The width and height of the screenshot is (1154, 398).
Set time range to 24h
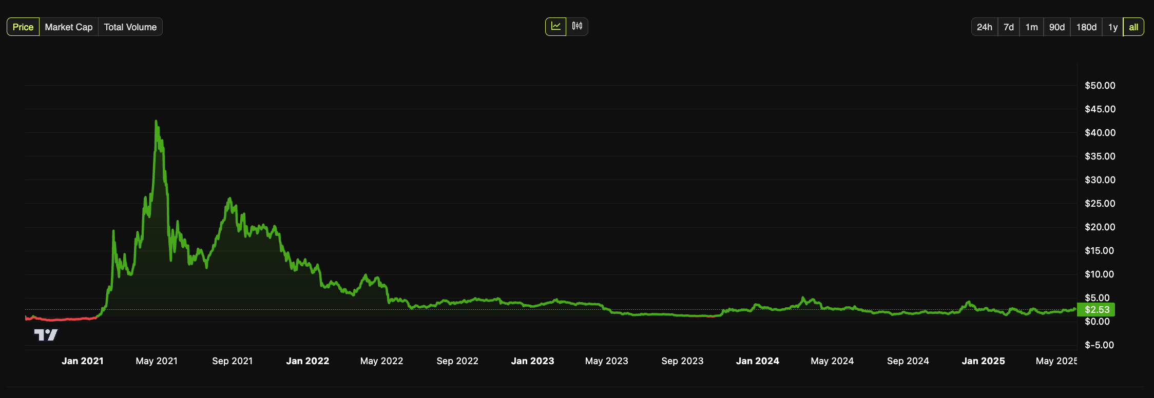(x=984, y=27)
